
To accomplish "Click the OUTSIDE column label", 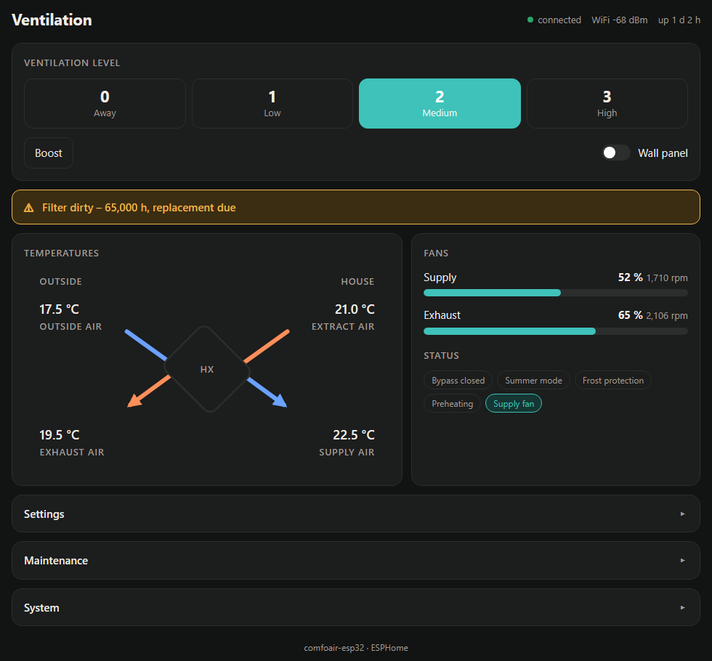I will click(x=61, y=282).
